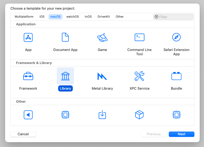
Task: Switch to the iOS tab
Action: click(x=42, y=17)
